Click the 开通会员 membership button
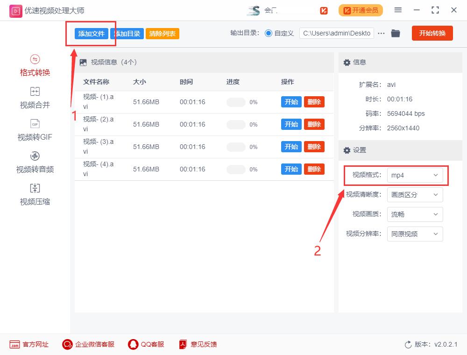The height and width of the screenshot is (355, 467). pos(361,10)
